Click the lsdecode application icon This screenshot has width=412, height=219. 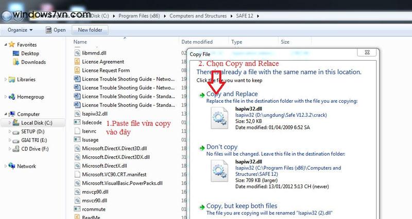[x=77, y=122]
